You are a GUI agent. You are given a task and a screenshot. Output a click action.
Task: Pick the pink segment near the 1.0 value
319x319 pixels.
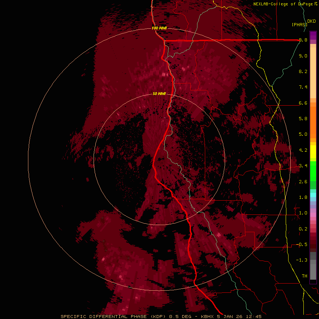click(x=313, y=215)
